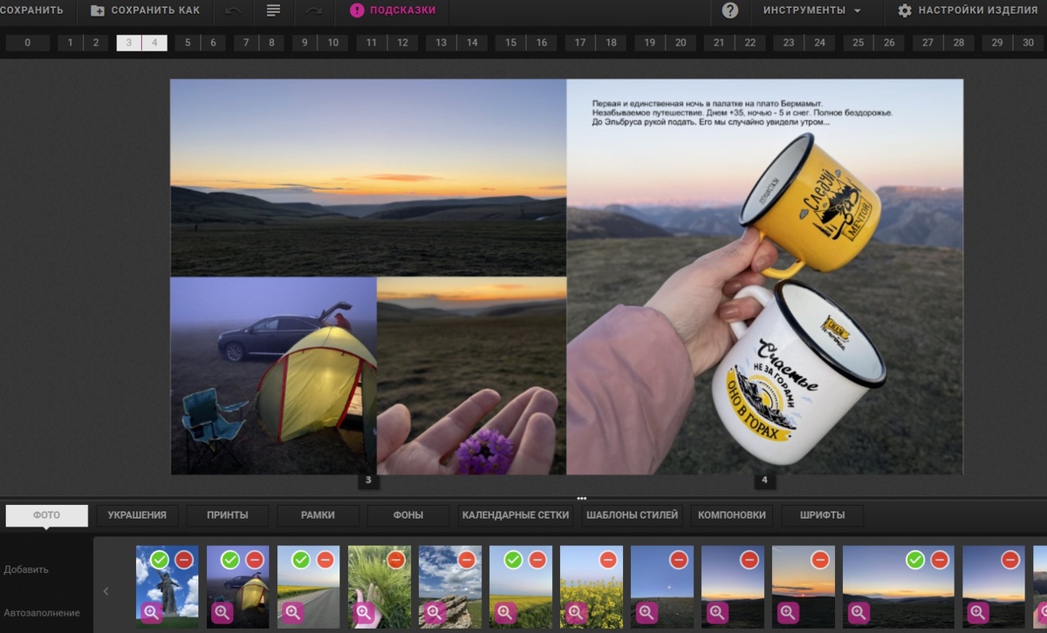Click page label 4 below the spread

click(764, 480)
